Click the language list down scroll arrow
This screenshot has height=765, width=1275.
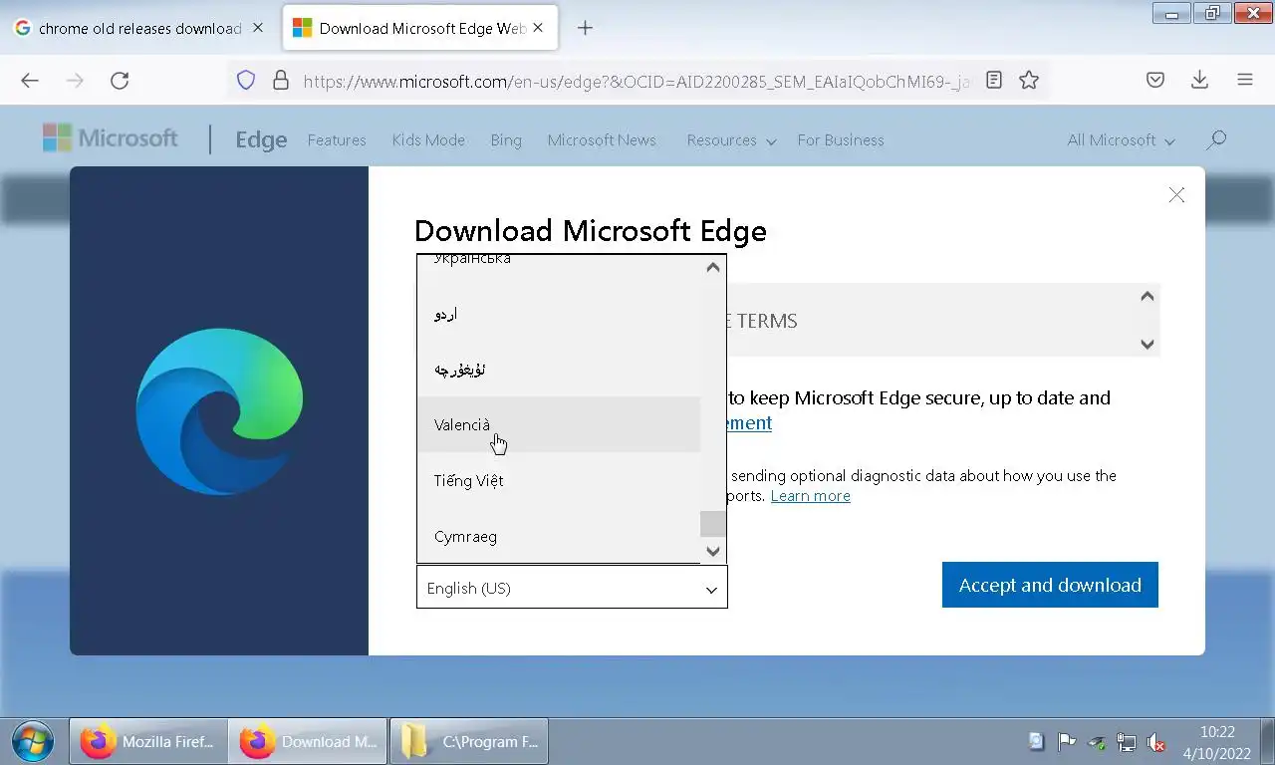pos(712,551)
